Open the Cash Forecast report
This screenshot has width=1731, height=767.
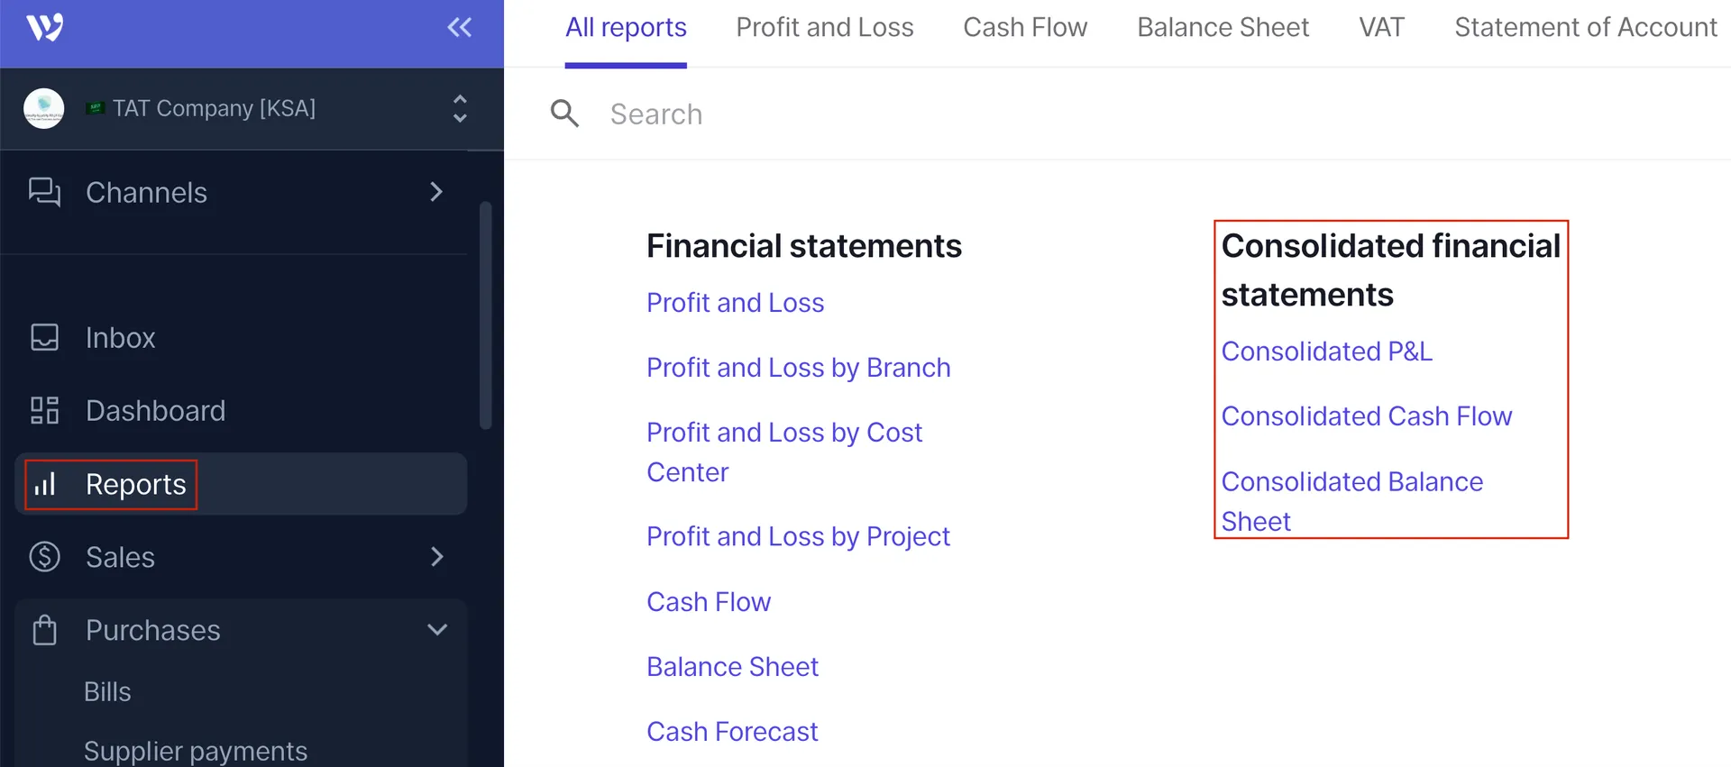click(x=731, y=731)
